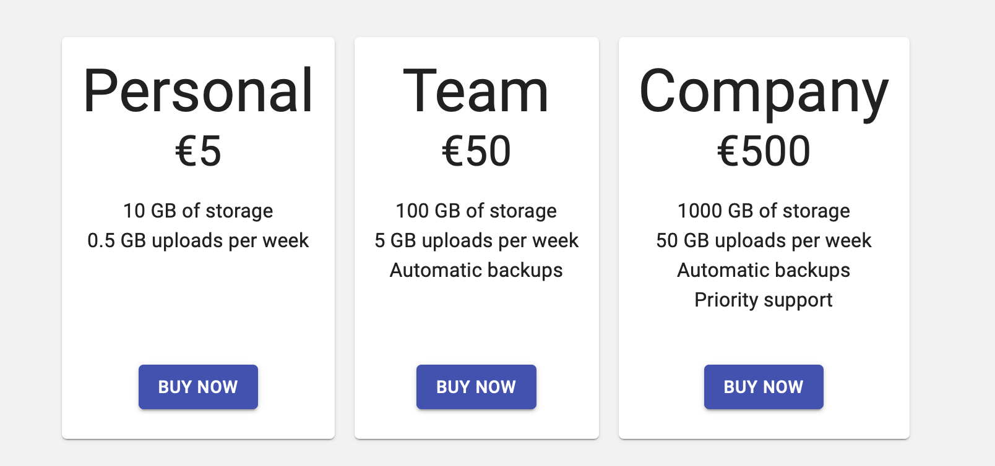Image resolution: width=995 pixels, height=466 pixels.
Task: Click the 10 GB of storage line
Action: [198, 211]
